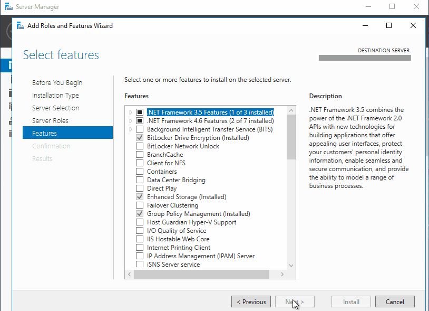Expand the .NET Framework 4.6 Features node
The image size is (429, 311).
[130, 120]
